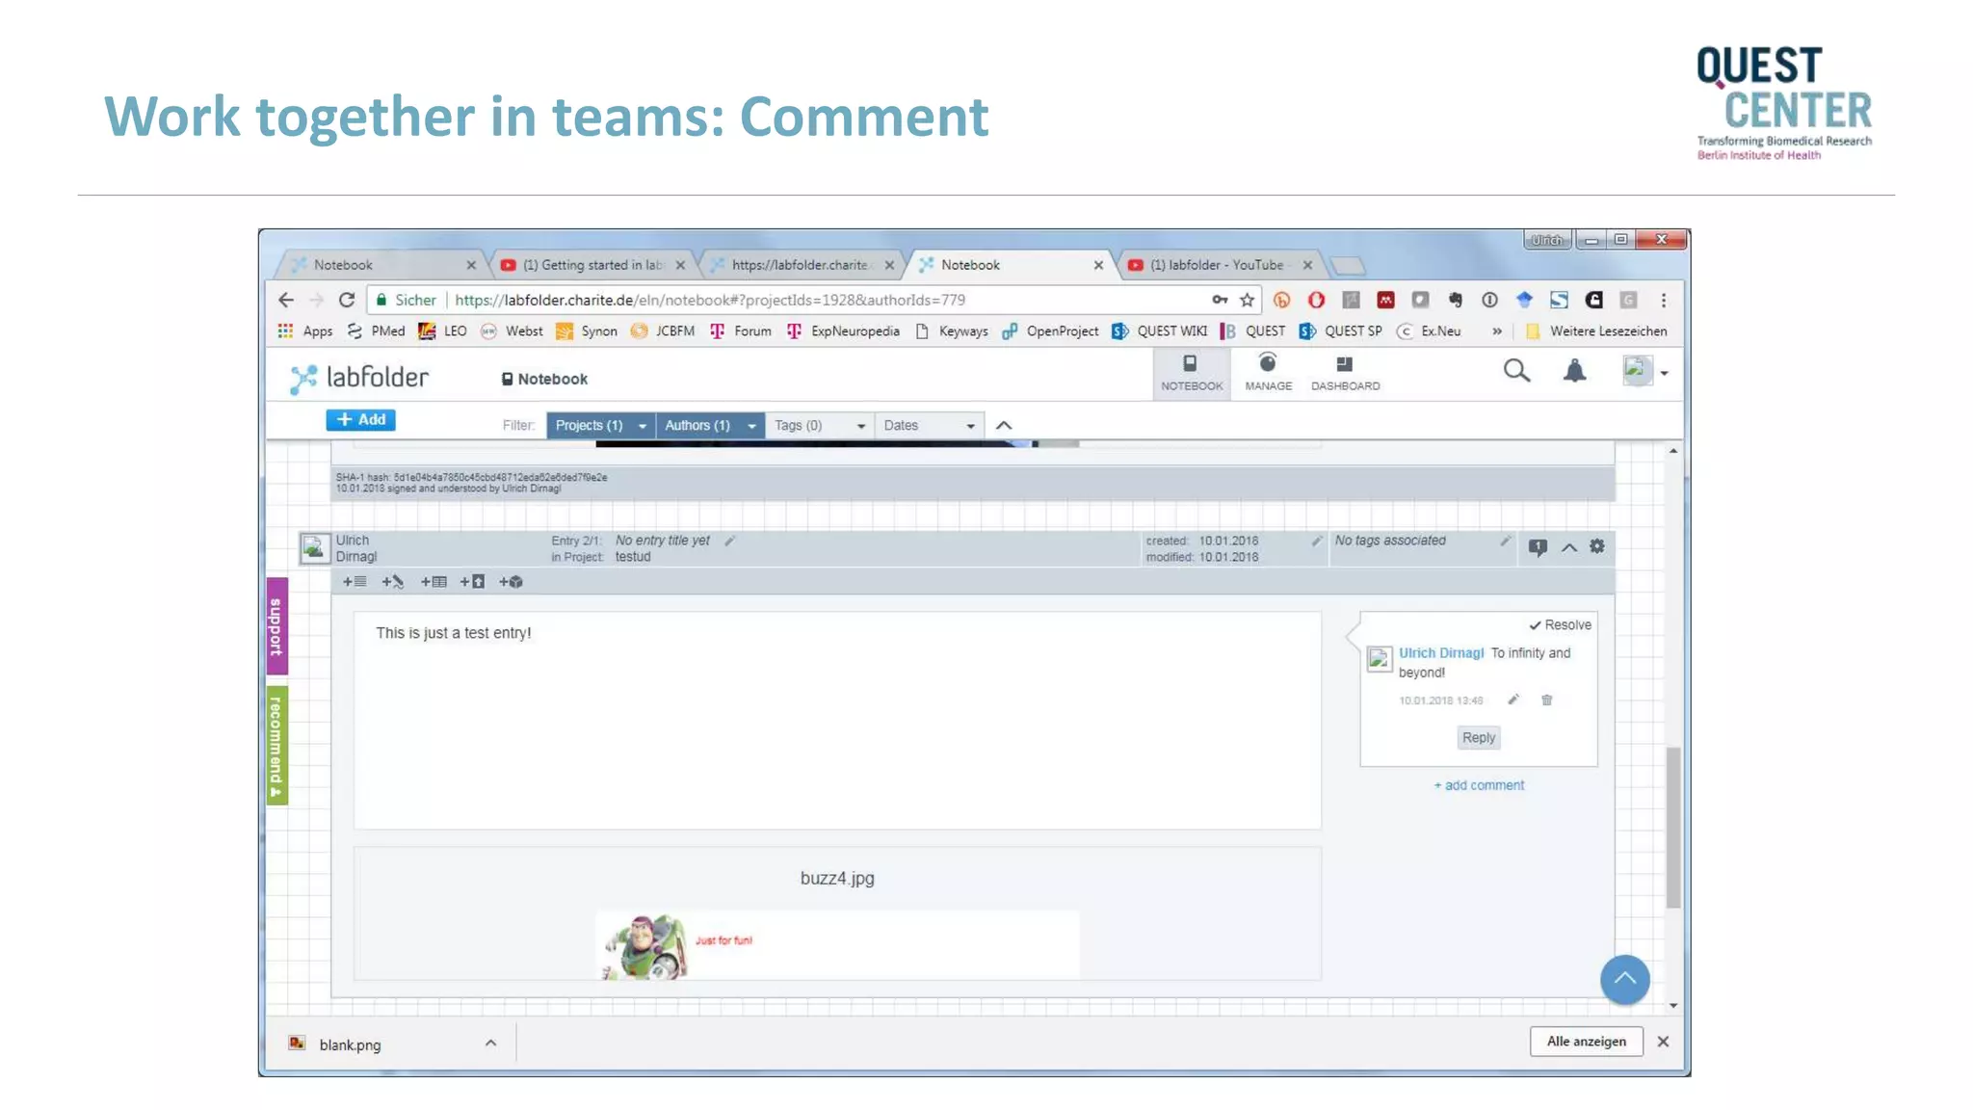The width and height of the screenshot is (1973, 1110).
Task: Click Alle anzeigen downloads button
Action: coord(1586,1042)
